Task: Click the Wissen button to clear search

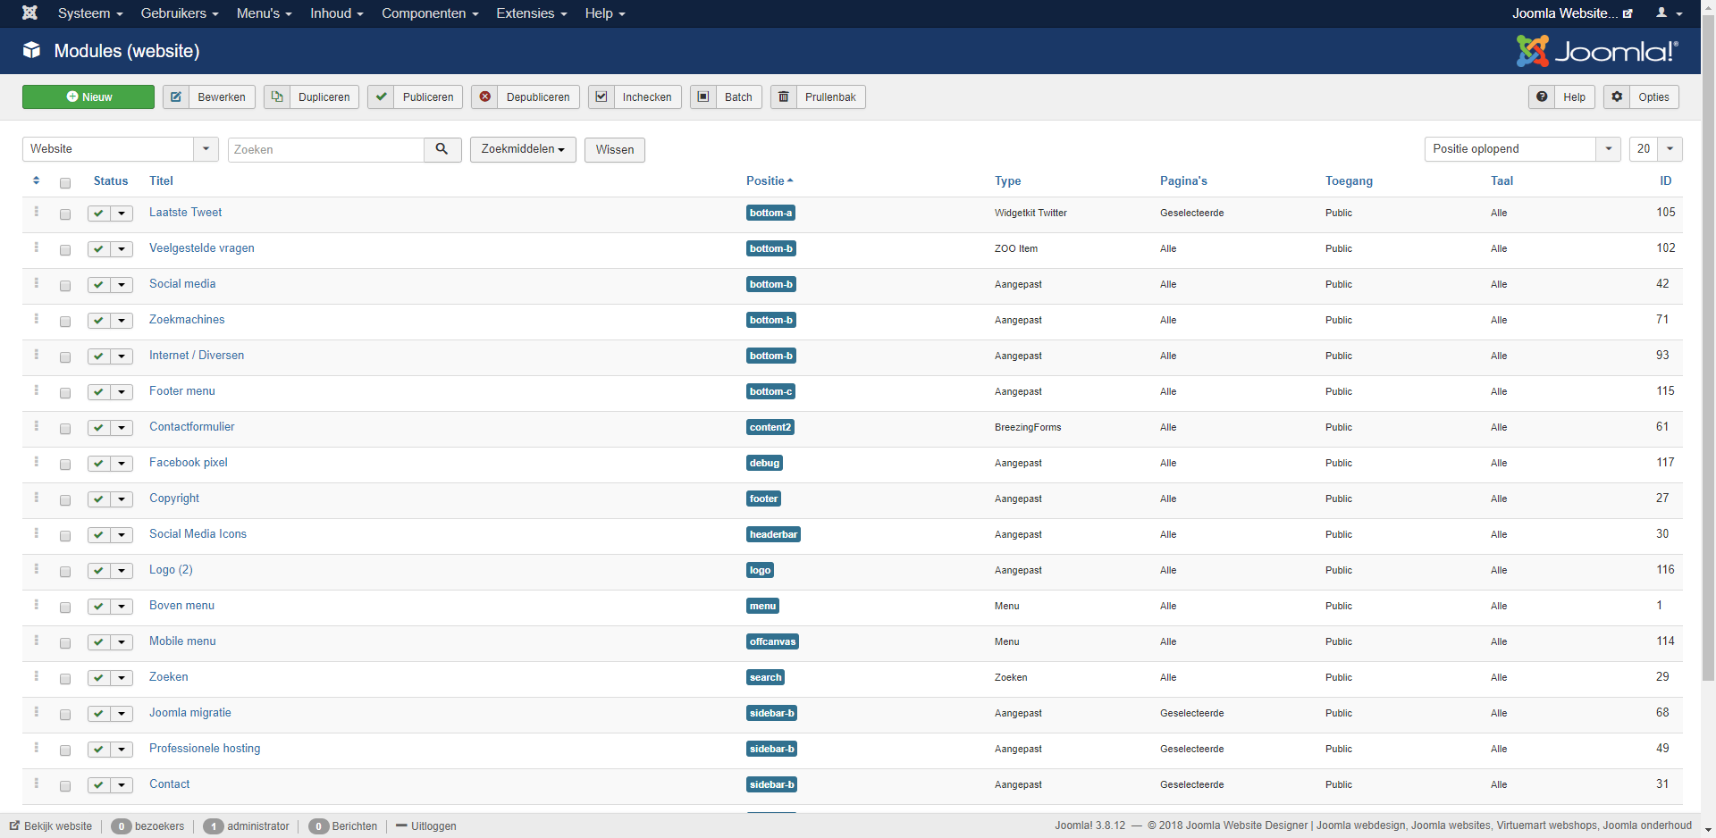Action: [x=614, y=149]
